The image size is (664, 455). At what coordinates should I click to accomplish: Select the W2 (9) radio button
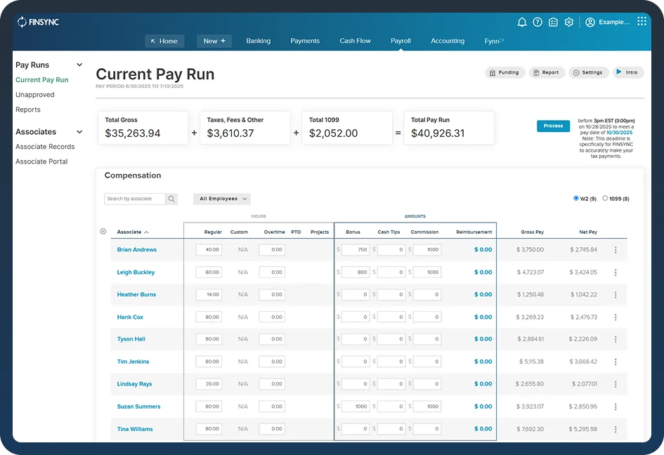point(576,199)
